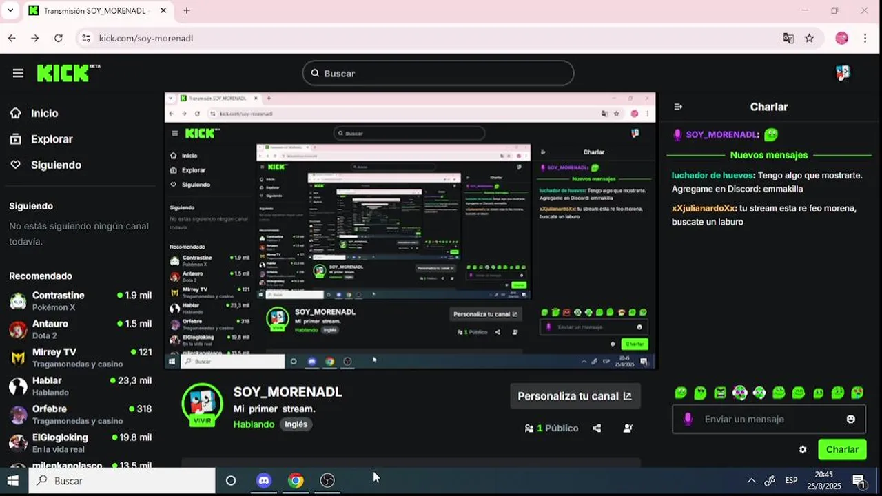This screenshot has height=496, width=882.
Task: Open recommended channel Mirrey TV
Action: 81,358
